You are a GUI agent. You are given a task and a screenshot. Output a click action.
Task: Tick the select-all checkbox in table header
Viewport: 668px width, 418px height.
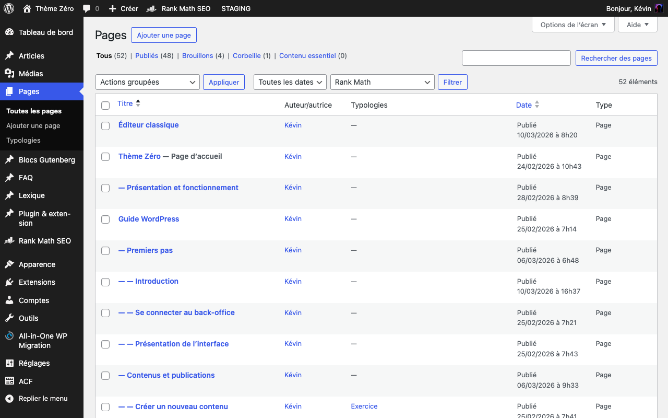(105, 106)
